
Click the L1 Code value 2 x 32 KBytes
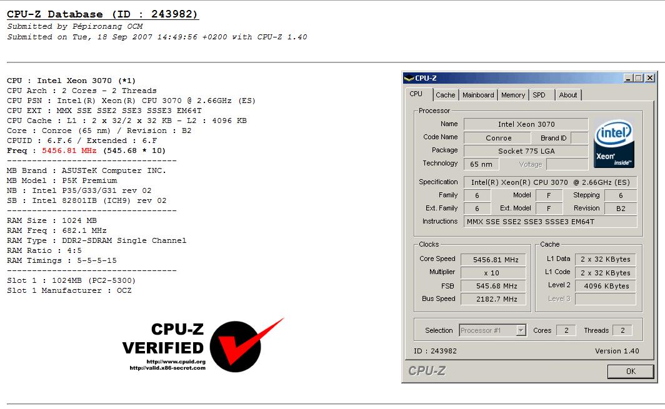605,273
